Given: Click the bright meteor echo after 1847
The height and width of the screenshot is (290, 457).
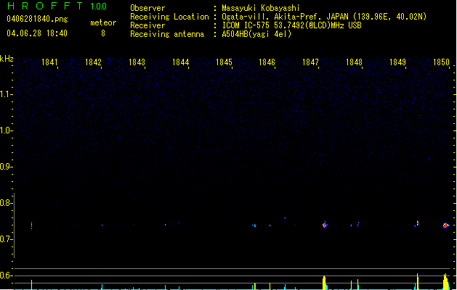Looking at the screenshot, I should pyautogui.click(x=325, y=225).
